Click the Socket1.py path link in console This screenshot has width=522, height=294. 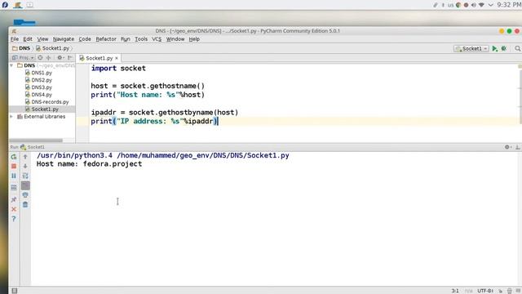click(203, 155)
